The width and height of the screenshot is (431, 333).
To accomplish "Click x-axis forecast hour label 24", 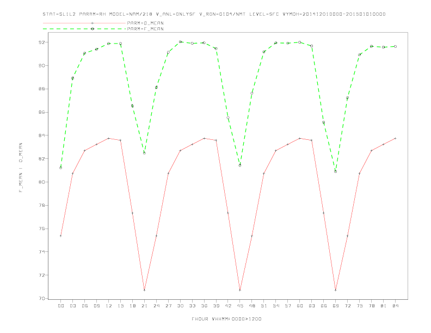I will click(156, 306).
